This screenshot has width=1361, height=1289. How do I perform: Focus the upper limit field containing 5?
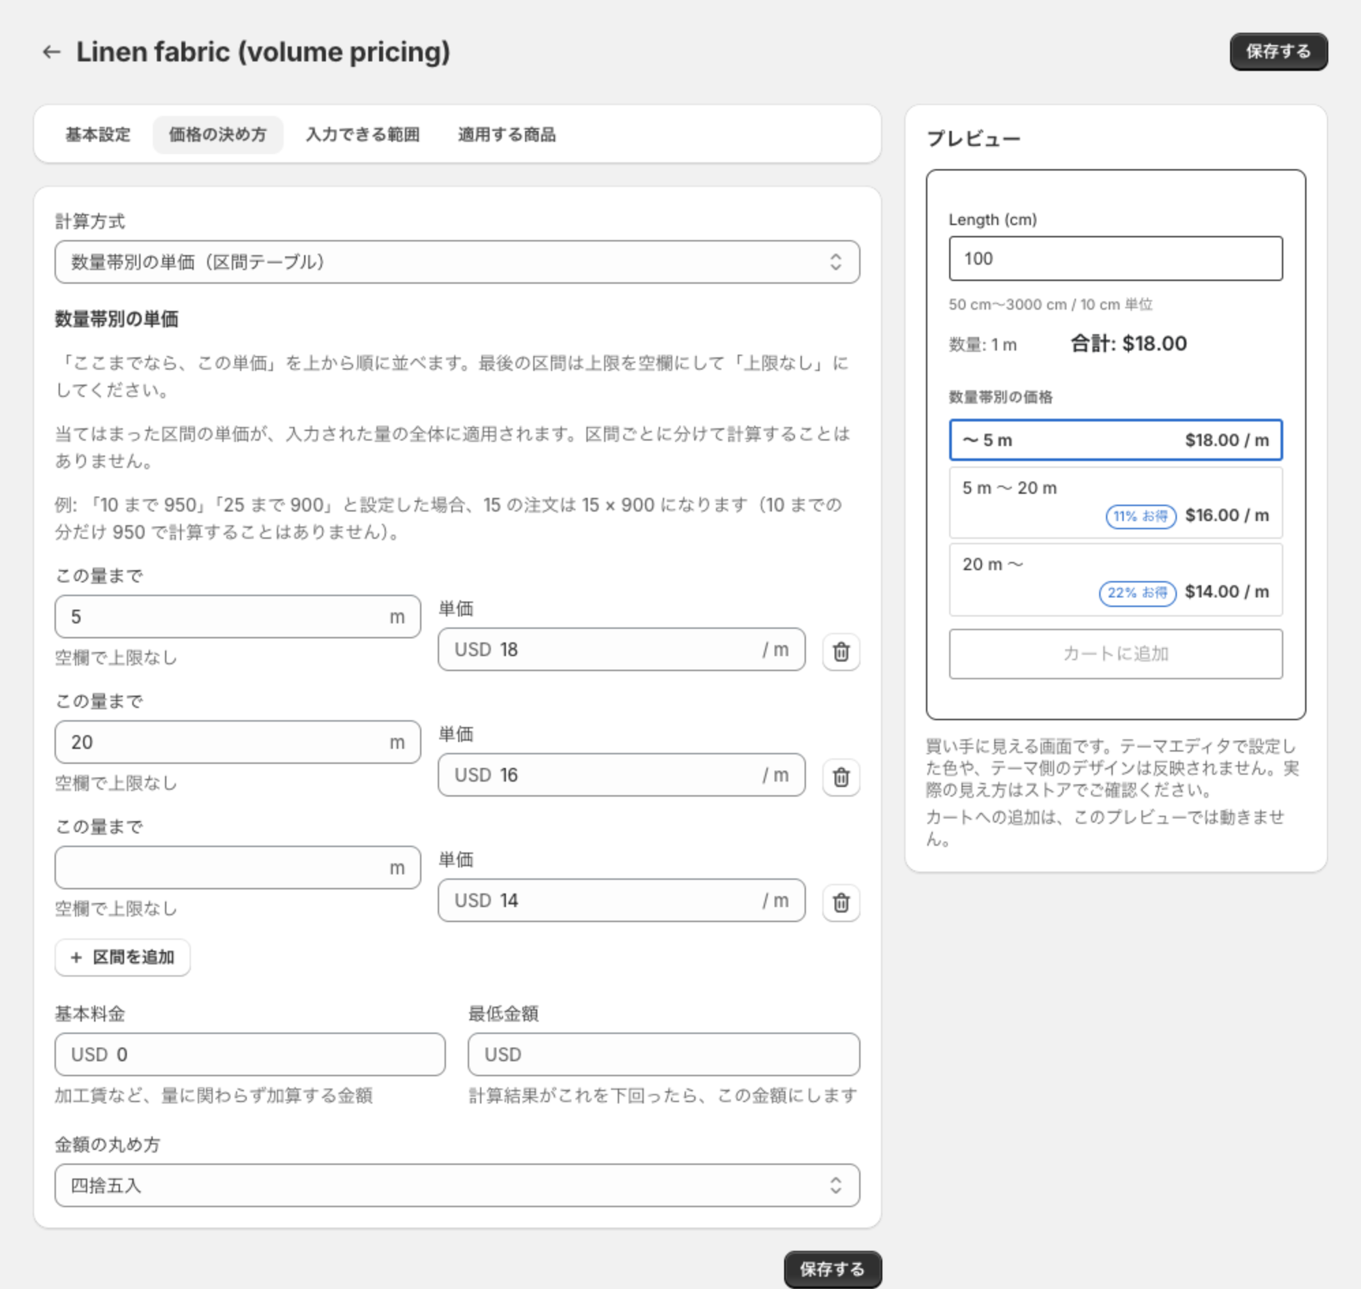pyautogui.click(x=238, y=617)
